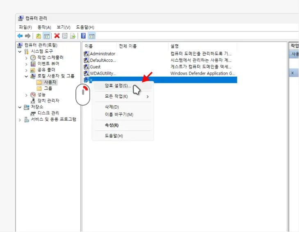Select 컴퓨터 관리(로컬) root node
The height and width of the screenshot is (232, 299).
click(x=41, y=45)
